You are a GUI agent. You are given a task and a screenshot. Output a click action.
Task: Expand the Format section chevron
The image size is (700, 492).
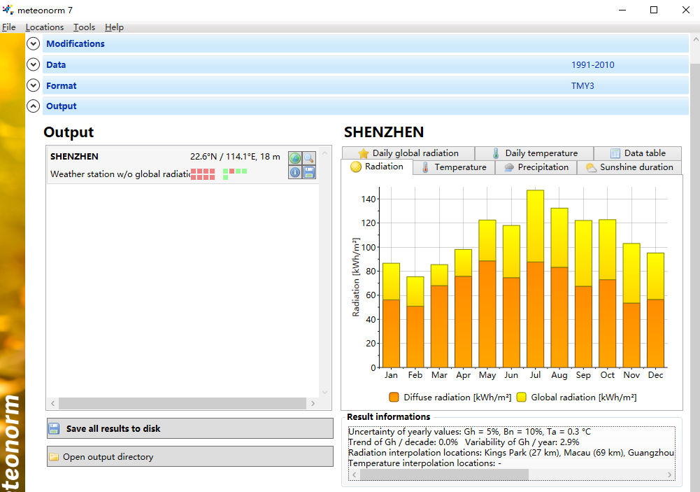tap(33, 85)
